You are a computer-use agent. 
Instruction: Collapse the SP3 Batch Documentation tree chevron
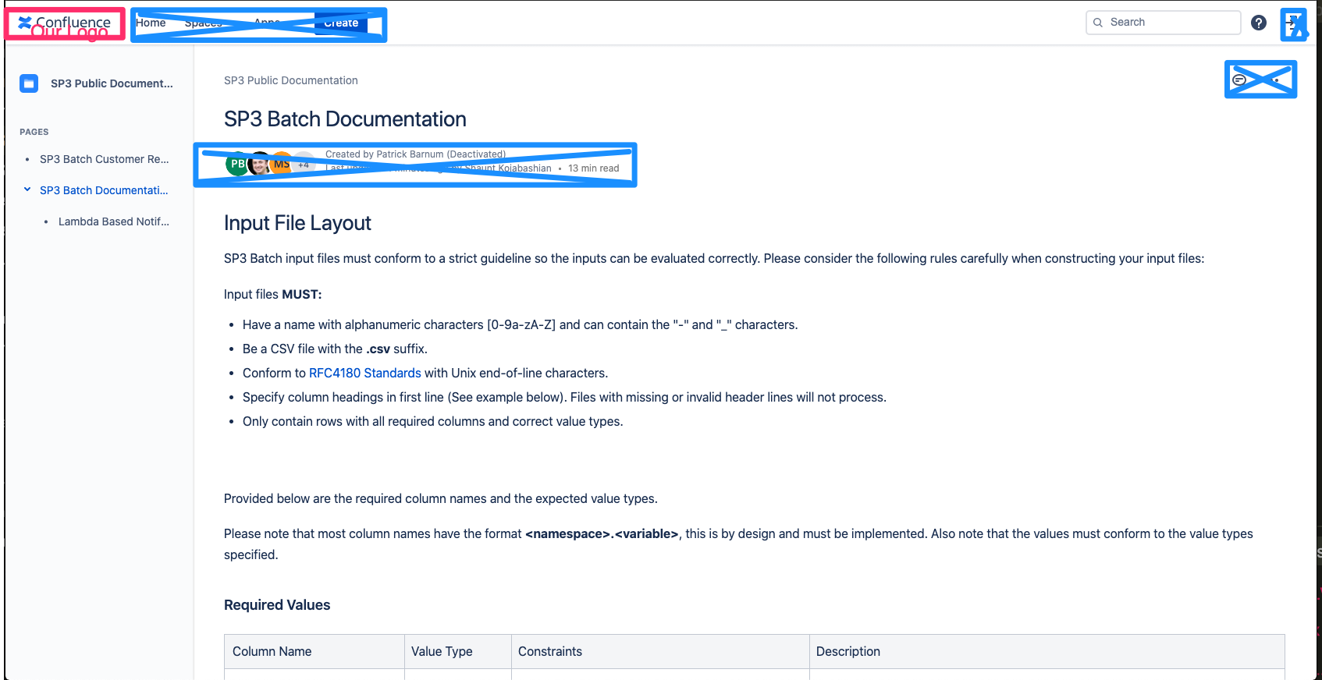pos(27,189)
